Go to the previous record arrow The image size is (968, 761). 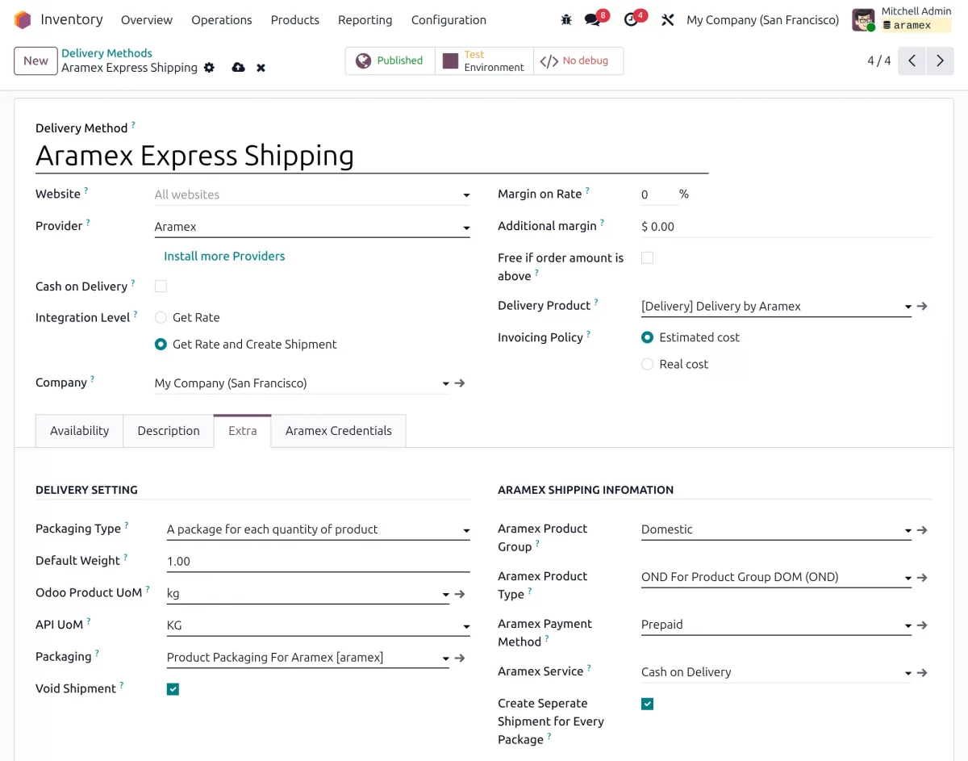click(912, 61)
